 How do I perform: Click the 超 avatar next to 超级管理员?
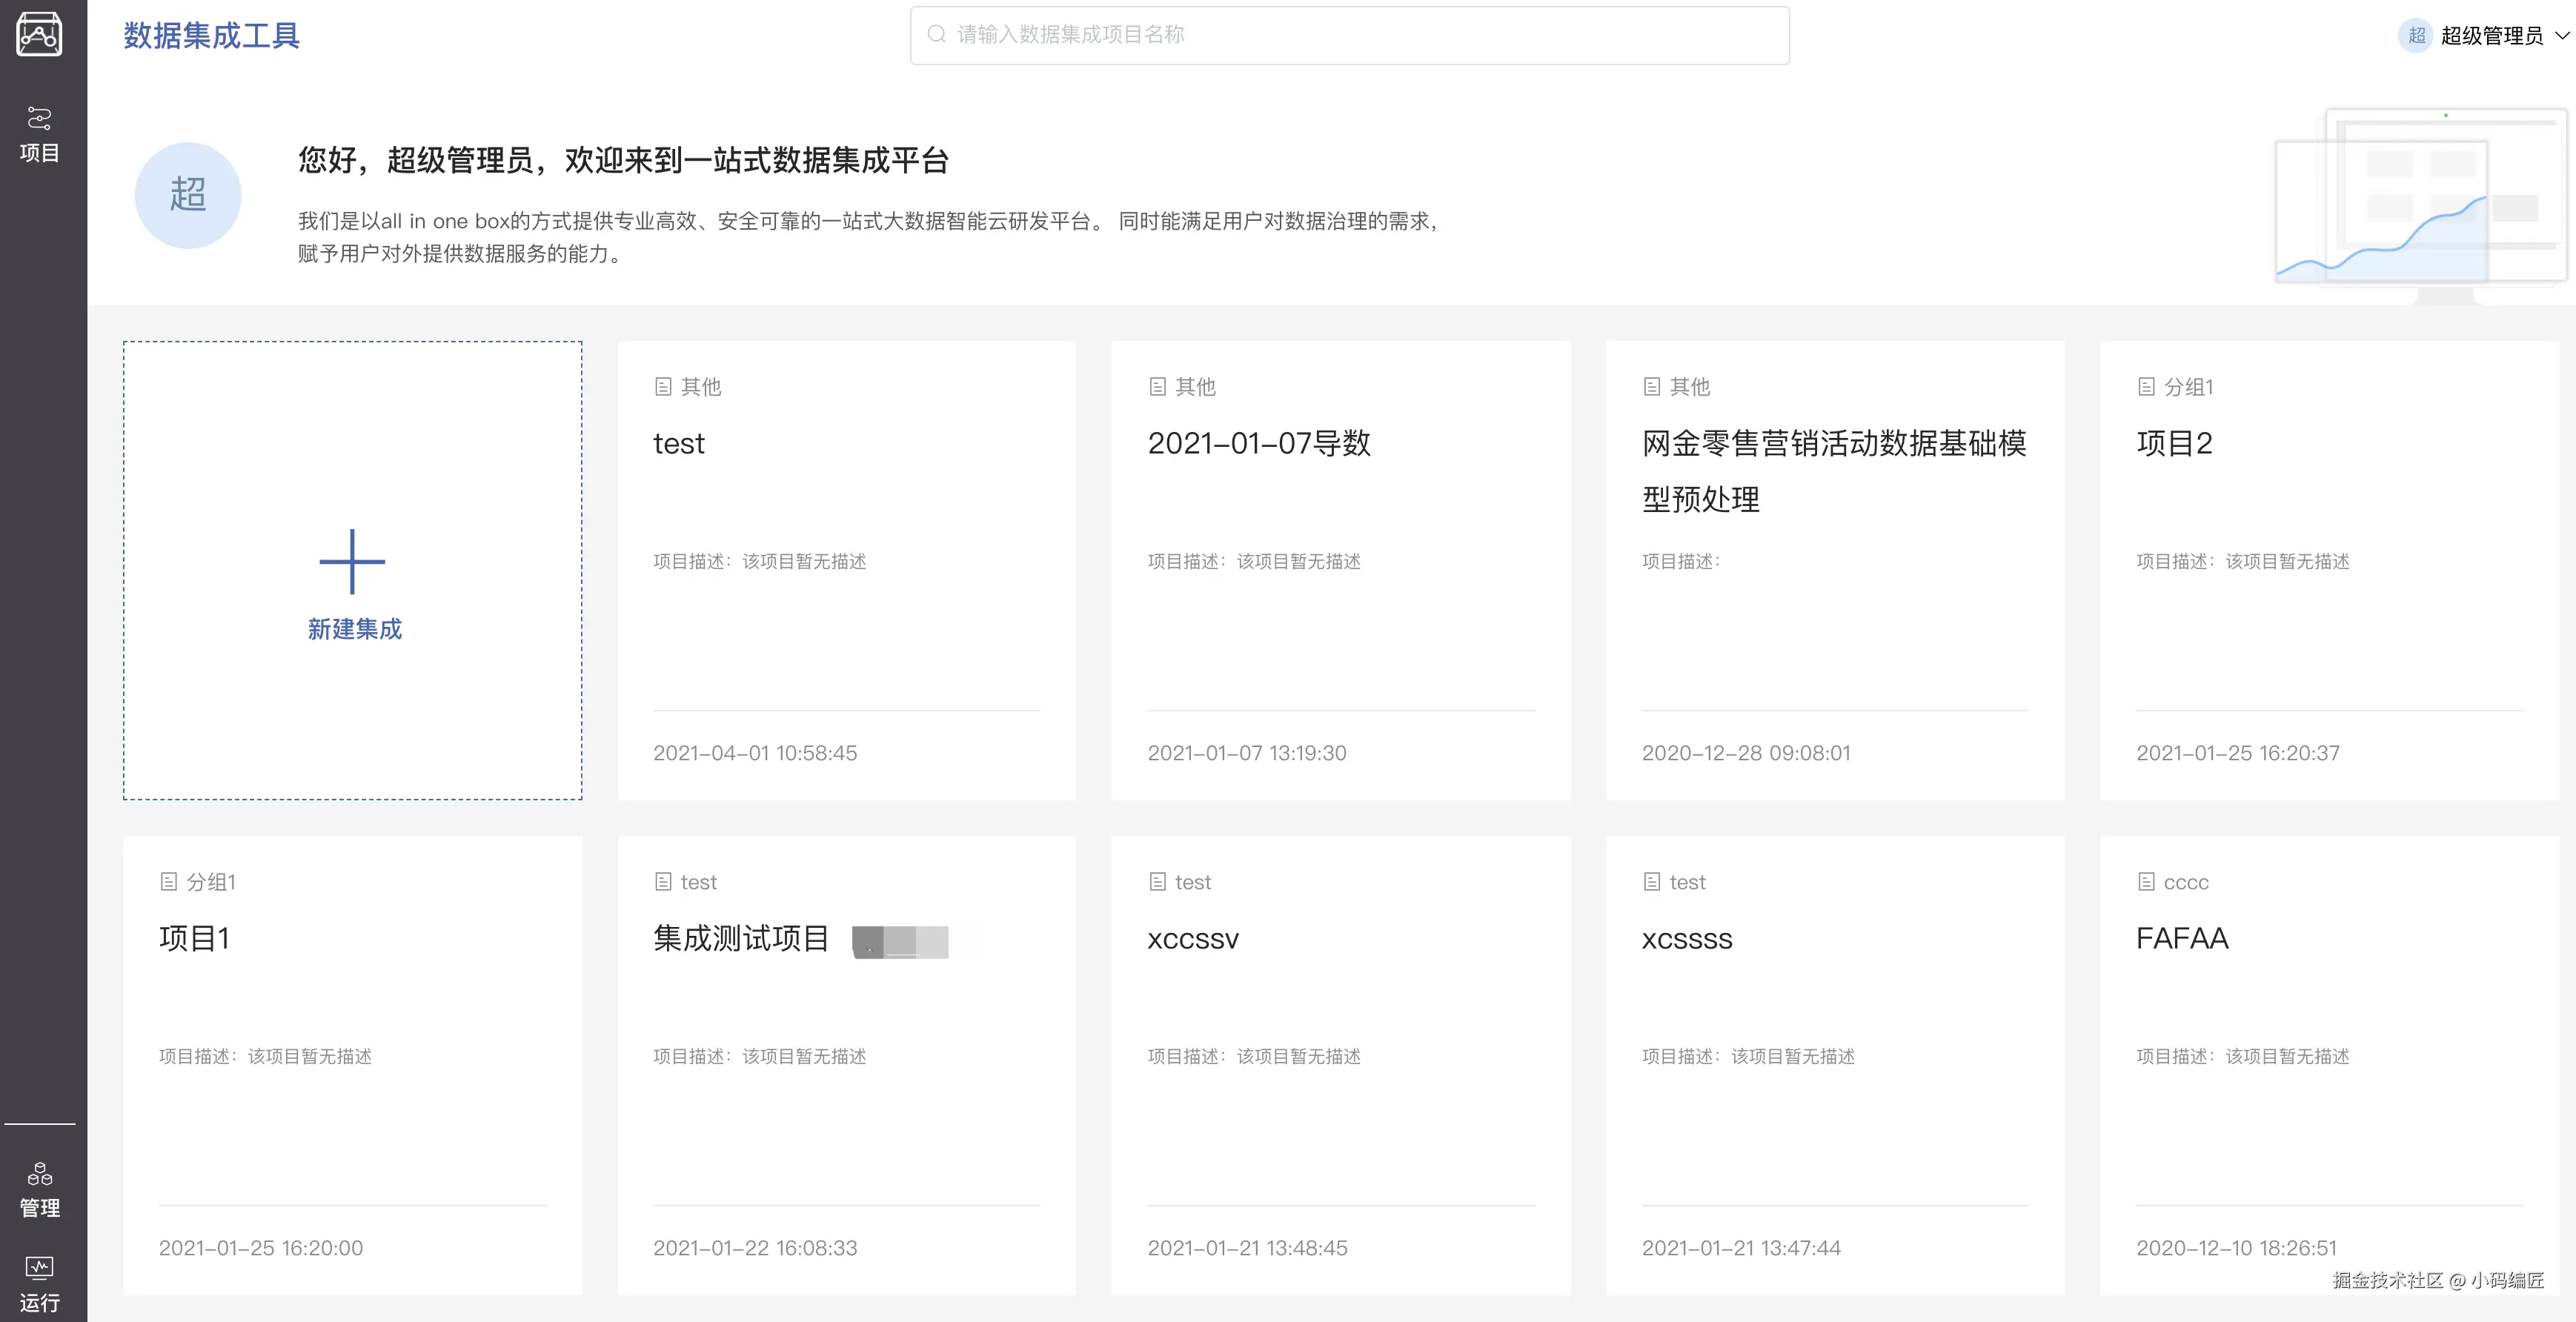pyautogui.click(x=2416, y=36)
